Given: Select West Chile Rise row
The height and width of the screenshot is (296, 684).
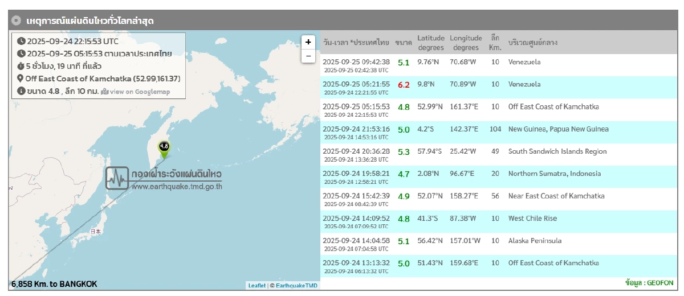Looking at the screenshot, I should (x=499, y=221).
